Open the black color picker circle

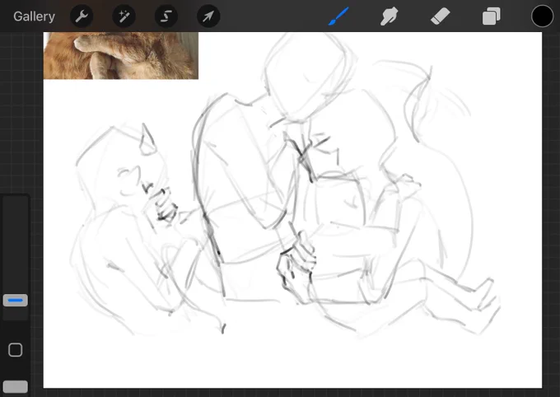542,16
